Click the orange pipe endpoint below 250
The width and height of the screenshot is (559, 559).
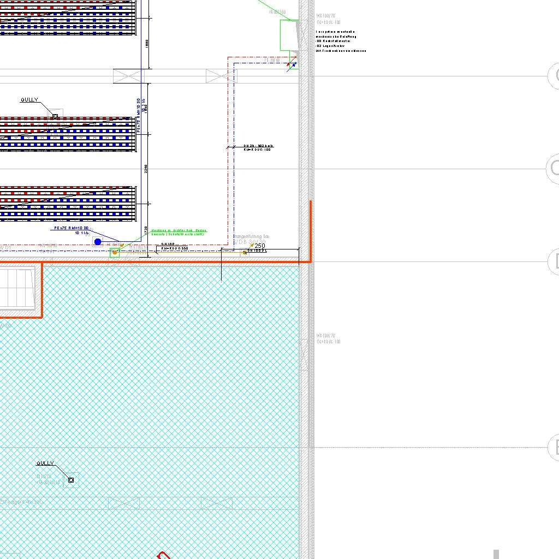click(x=245, y=252)
